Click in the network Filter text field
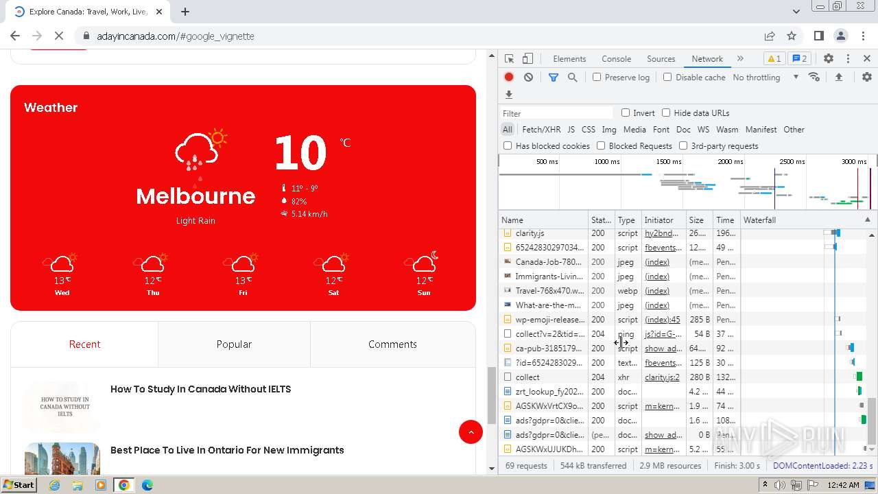The height and width of the screenshot is (494, 878). (x=556, y=113)
